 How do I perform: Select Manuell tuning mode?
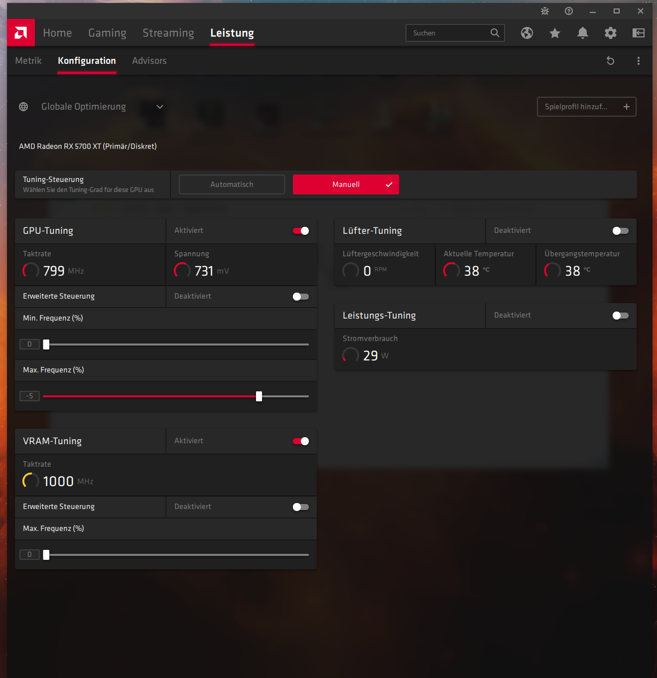[346, 184]
